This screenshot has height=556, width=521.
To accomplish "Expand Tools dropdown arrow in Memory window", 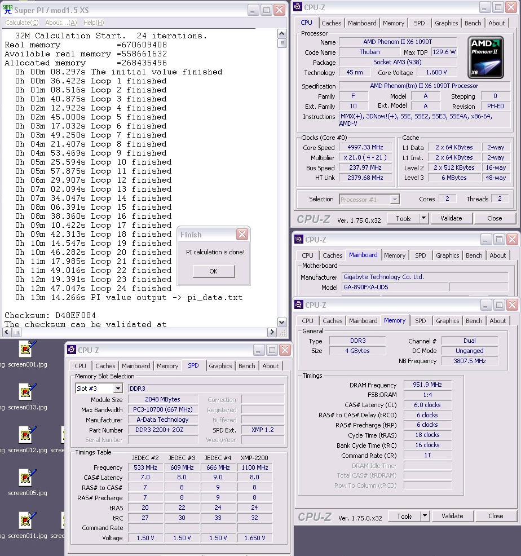I will coord(425,516).
